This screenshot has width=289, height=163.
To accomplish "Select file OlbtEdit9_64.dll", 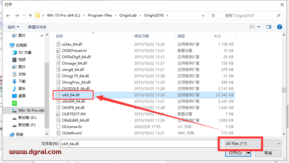I will coord(75,120).
